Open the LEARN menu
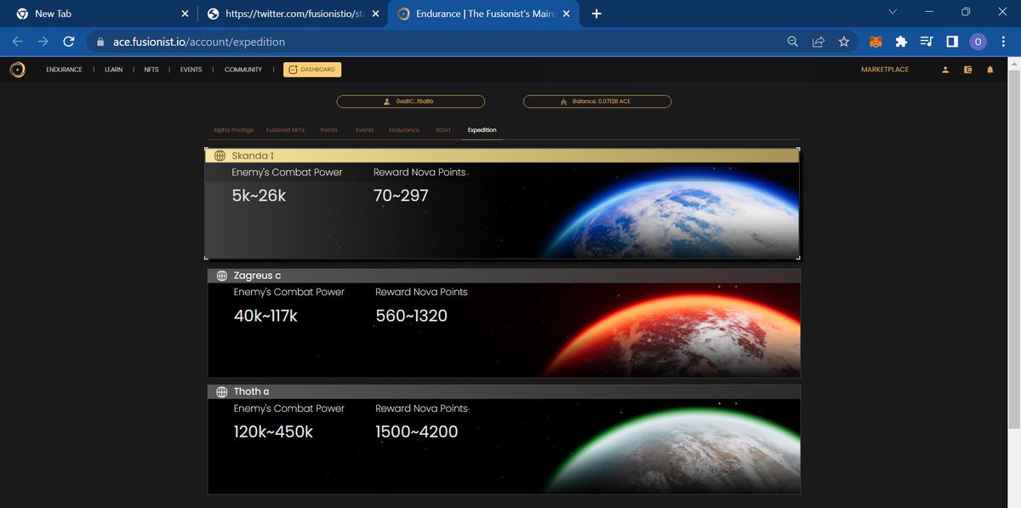The width and height of the screenshot is (1021, 508). pos(114,70)
